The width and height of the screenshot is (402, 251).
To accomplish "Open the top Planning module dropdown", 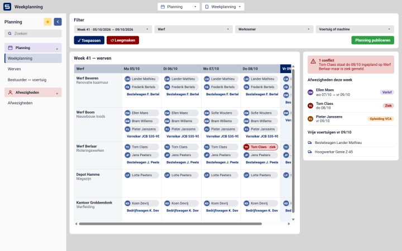I will (x=179, y=7).
